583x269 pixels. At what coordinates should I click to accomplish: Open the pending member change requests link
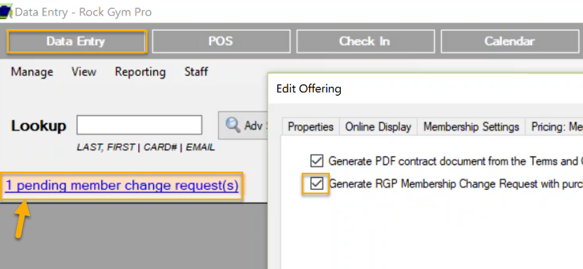coord(122,185)
